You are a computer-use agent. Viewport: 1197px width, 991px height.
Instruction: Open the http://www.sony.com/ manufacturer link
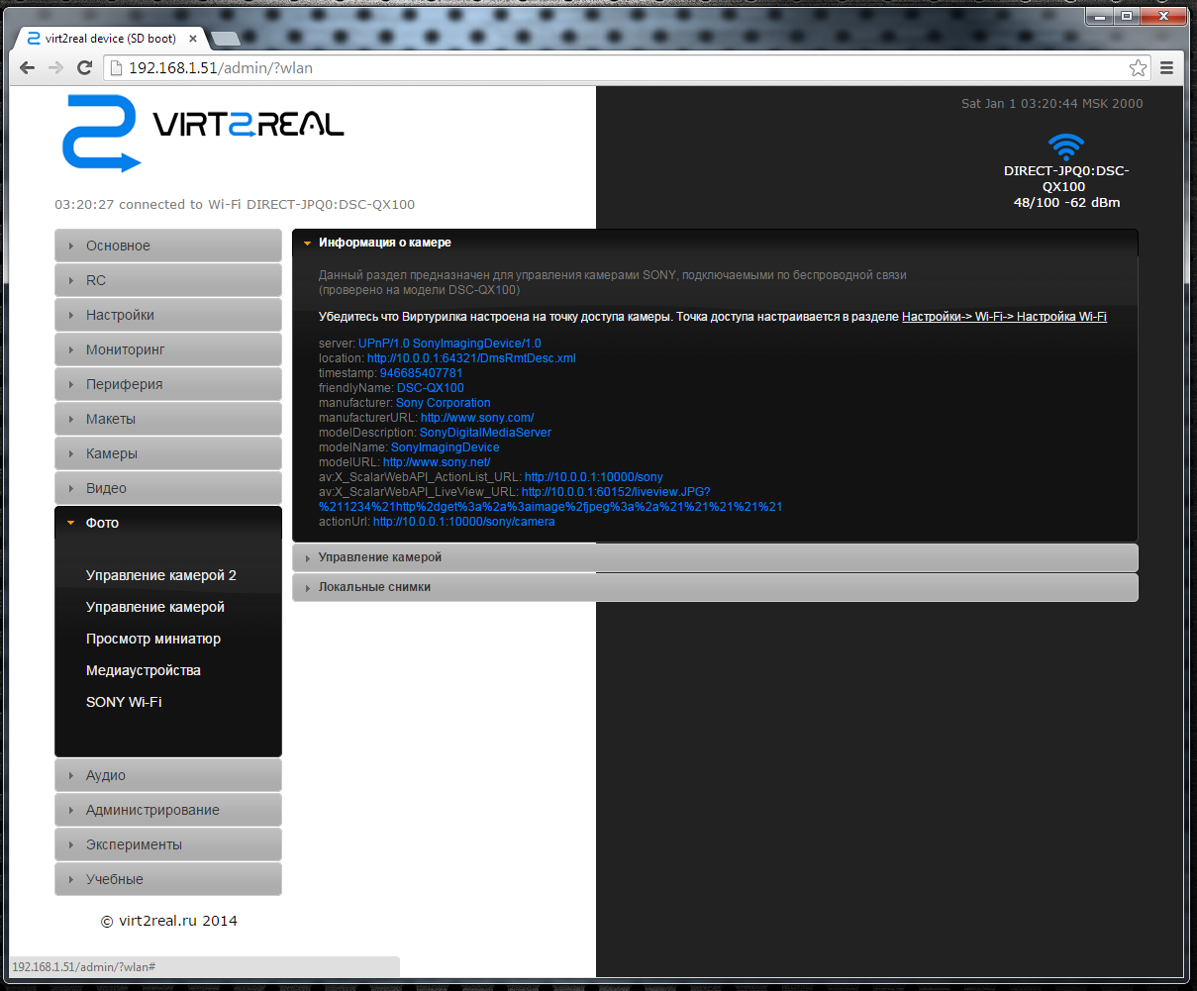[477, 418]
